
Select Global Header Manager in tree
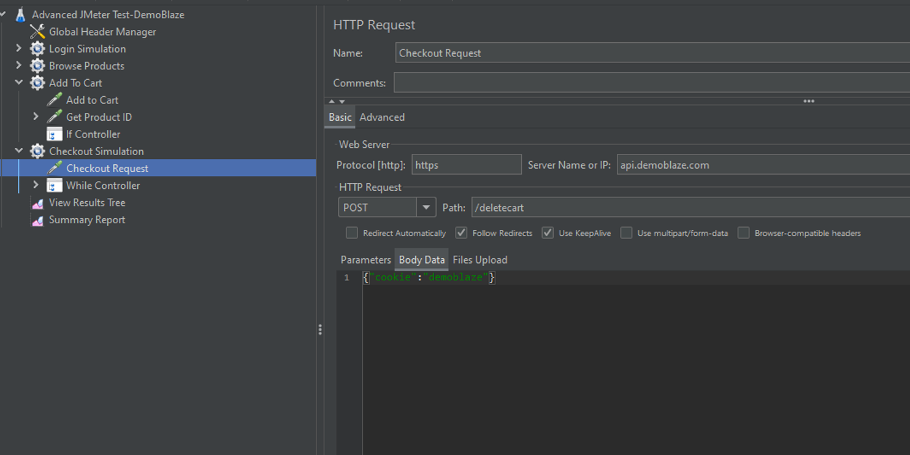[103, 32]
